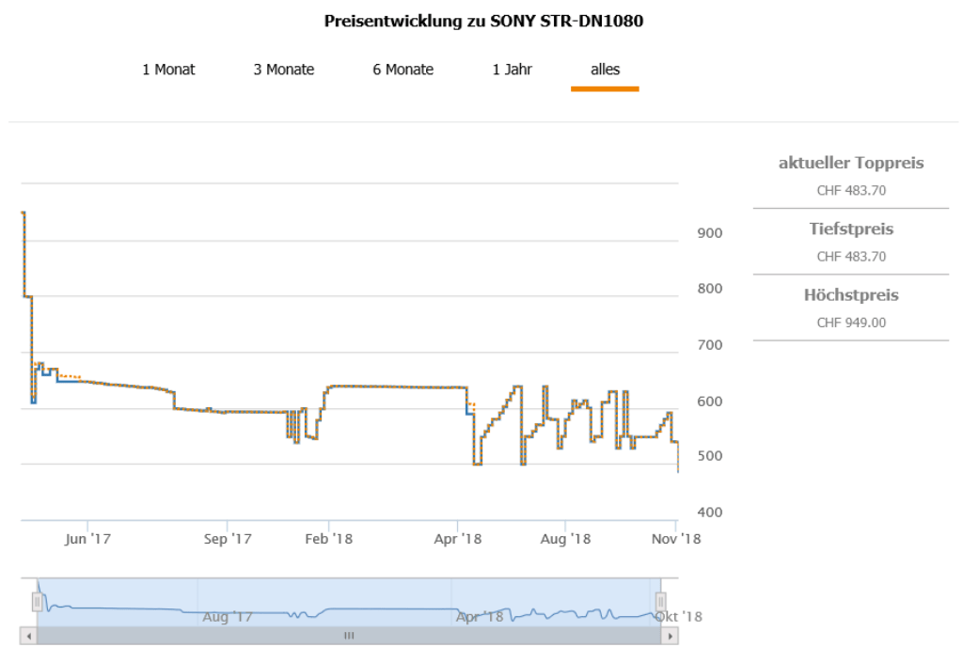963x663 pixels.
Task: Click the 'Feb '18' x-axis label
Action: [329, 539]
